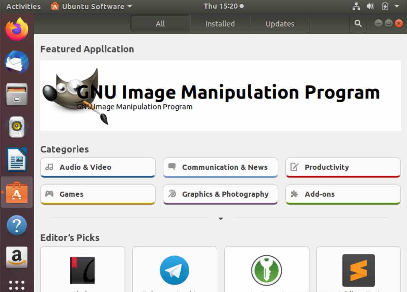This screenshot has width=407, height=292.
Task: Switch to the Updates tab
Action: pyautogui.click(x=280, y=24)
